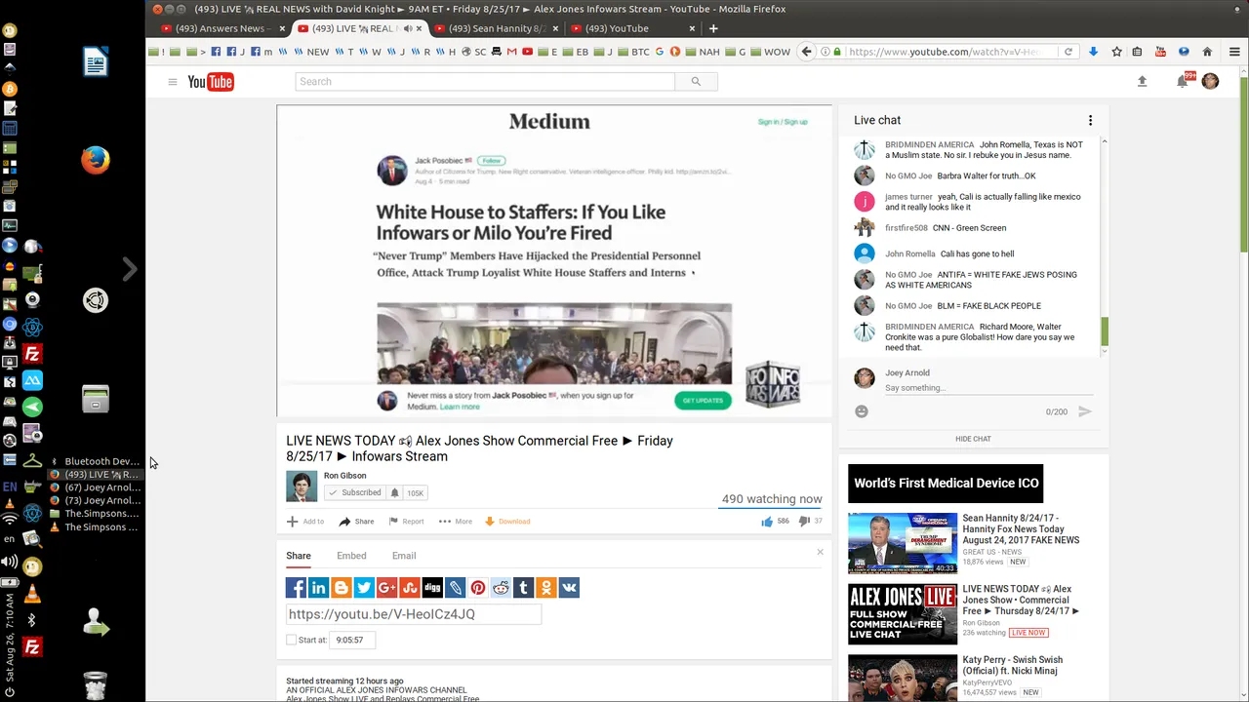1249x702 pixels.
Task: Switch to the Sean Hannity tab
Action: tap(495, 28)
